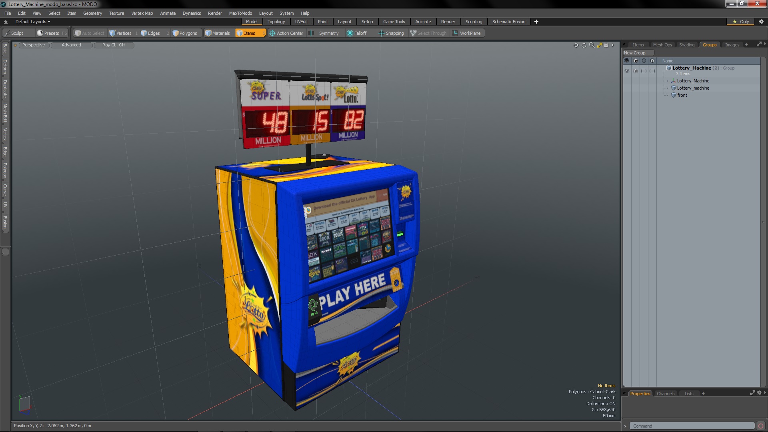Click the locator icon of Lottery_Machine item

point(674,81)
